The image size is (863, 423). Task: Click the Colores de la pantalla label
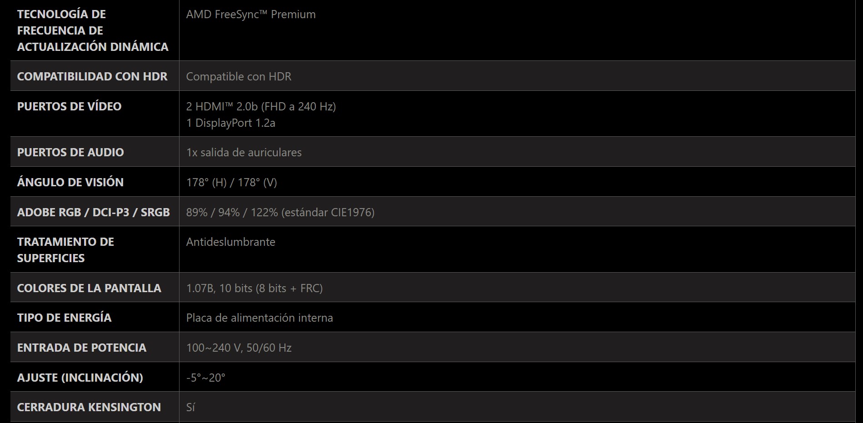(89, 288)
